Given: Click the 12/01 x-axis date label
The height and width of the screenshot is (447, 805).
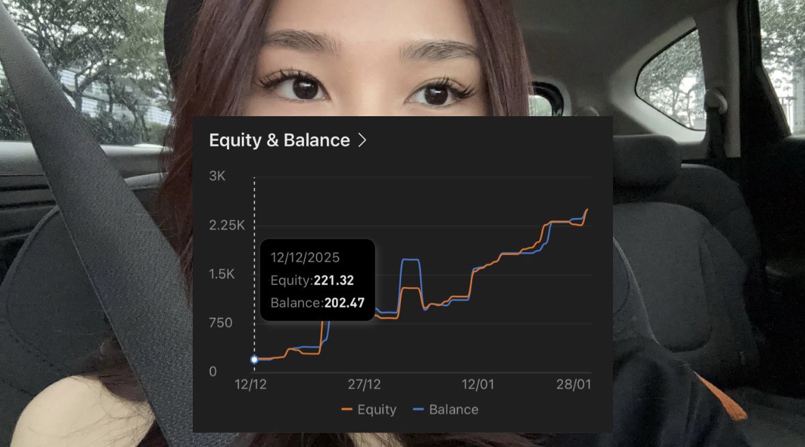Looking at the screenshot, I should click(478, 384).
